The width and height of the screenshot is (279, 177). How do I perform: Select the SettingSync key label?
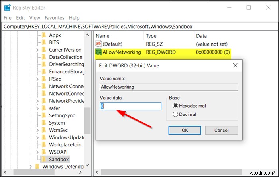pyautogui.click(x=62, y=115)
